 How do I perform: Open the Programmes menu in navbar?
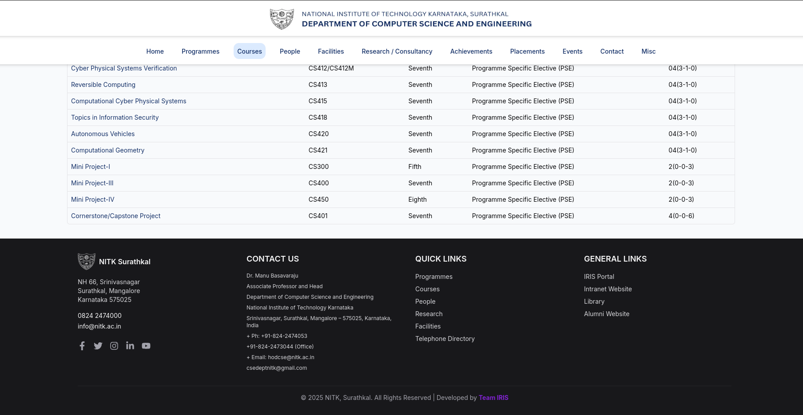[200, 51]
